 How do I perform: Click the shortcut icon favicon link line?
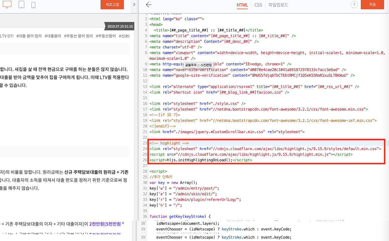(x=219, y=92)
